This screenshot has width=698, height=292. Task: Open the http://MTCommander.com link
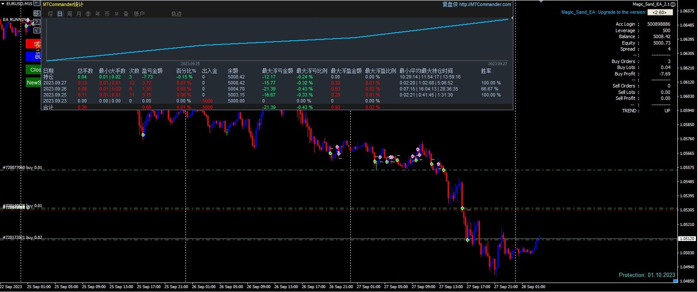[x=485, y=4]
